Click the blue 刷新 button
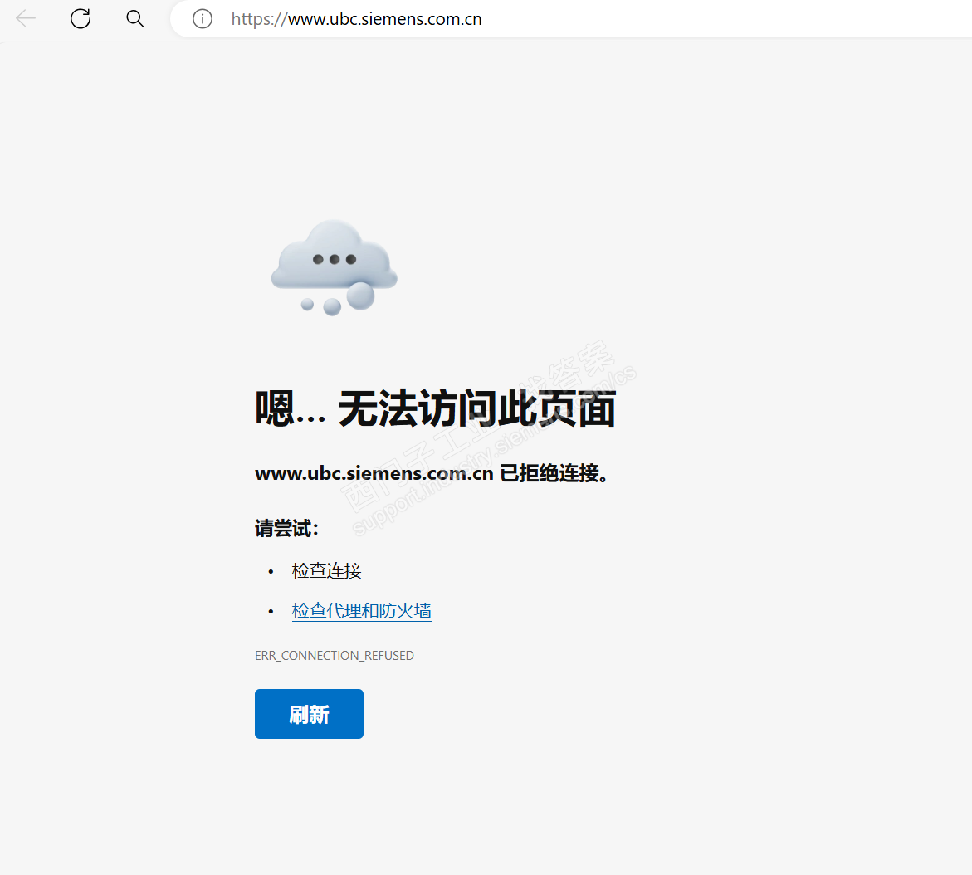 309,714
